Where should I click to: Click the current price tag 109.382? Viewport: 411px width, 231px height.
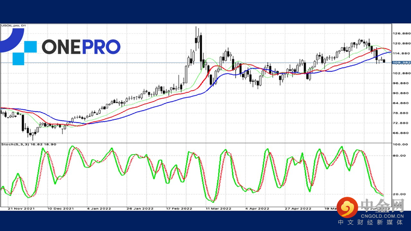click(401, 63)
